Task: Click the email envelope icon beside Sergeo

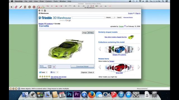Action: (125, 26)
